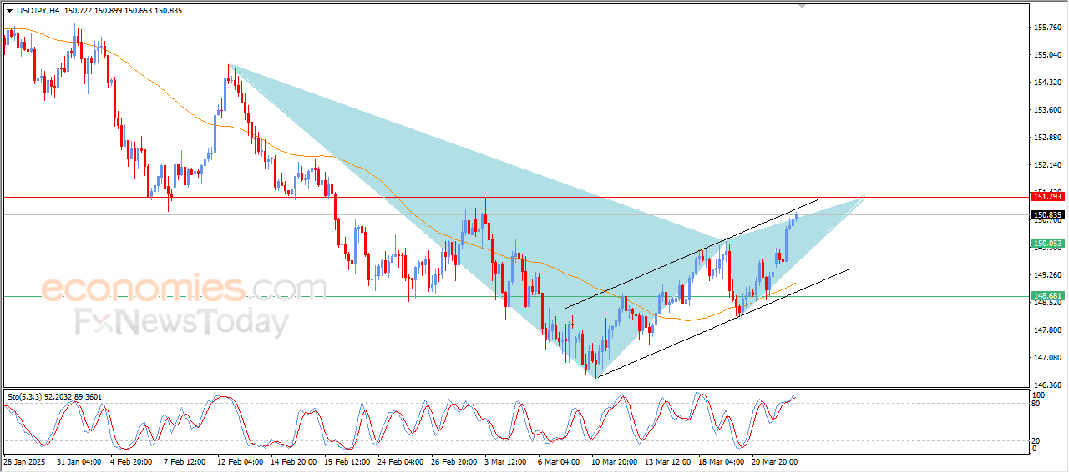Click the 7 Feb 12:00 date label
This screenshot has width=1069, height=473.
pyautogui.click(x=185, y=461)
